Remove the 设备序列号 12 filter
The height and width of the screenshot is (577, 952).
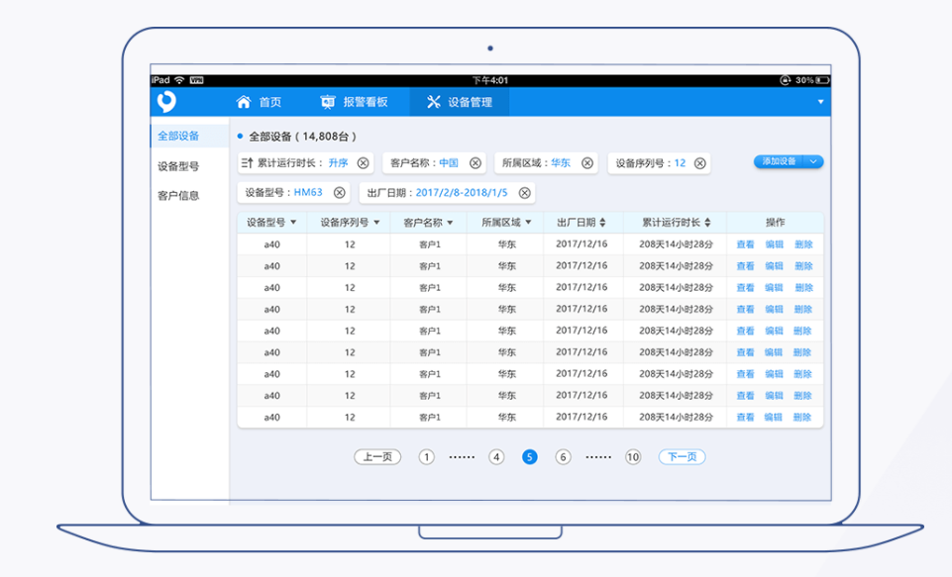click(700, 163)
